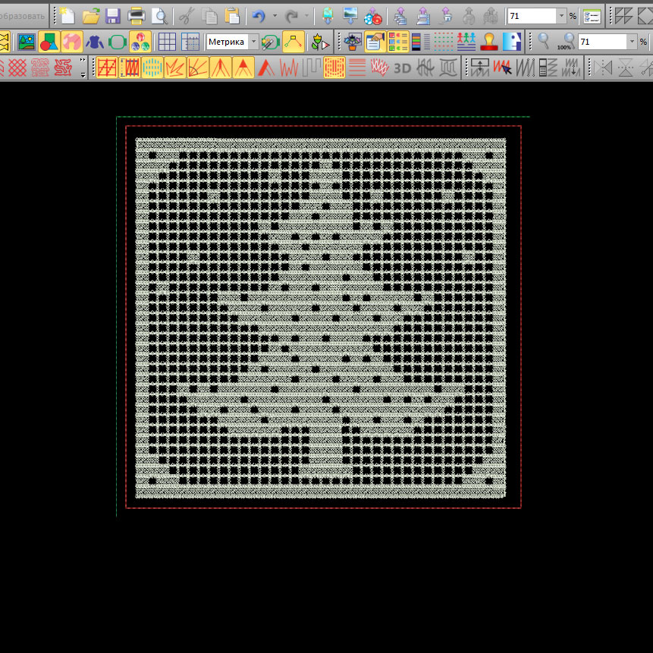Viewport: 653px width, 653px height.
Task: Toggle the contour fill highlighted icon
Action: tap(334, 67)
